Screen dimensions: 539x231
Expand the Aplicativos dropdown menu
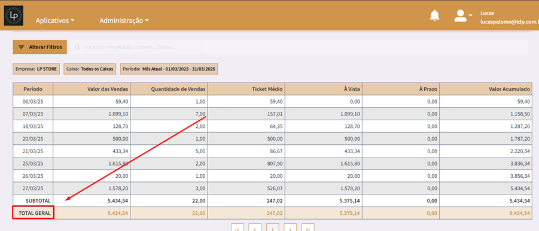55,20
